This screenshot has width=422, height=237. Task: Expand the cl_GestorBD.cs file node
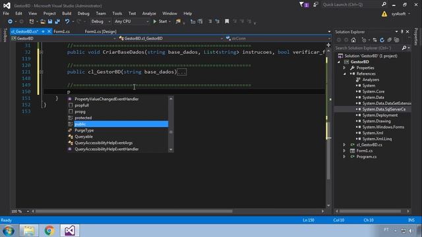344,145
